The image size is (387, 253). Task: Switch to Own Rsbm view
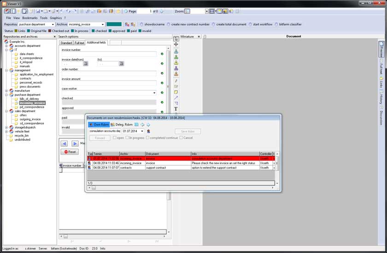point(99,125)
